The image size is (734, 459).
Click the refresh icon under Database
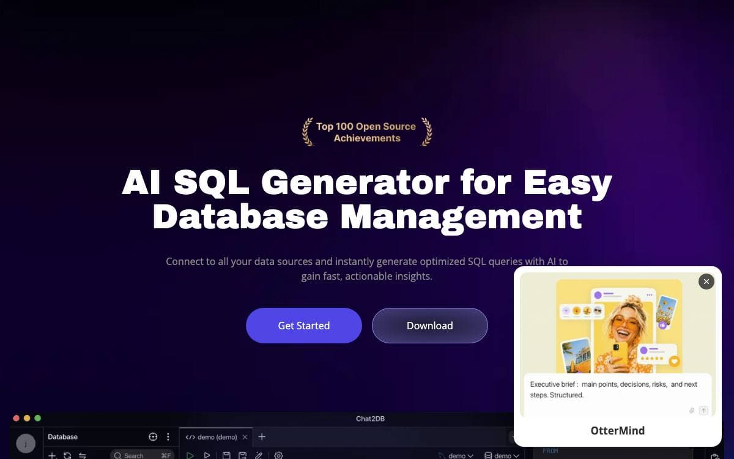pyautogui.click(x=67, y=455)
